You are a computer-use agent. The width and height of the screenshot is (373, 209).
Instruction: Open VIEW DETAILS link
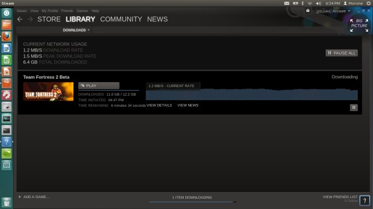(x=159, y=106)
